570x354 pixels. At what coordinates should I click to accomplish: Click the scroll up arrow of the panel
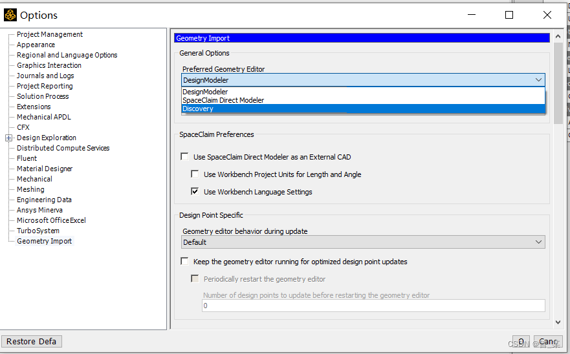pyautogui.click(x=558, y=36)
